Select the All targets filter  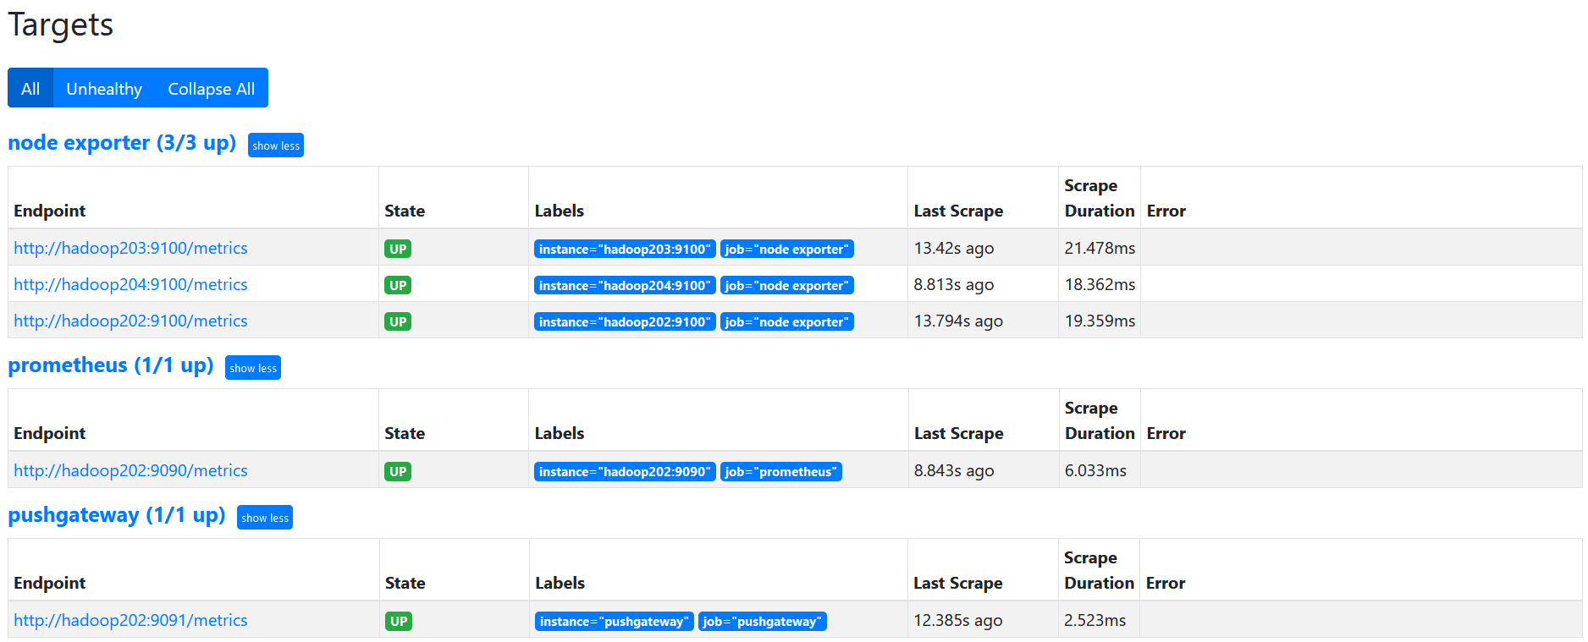click(30, 89)
